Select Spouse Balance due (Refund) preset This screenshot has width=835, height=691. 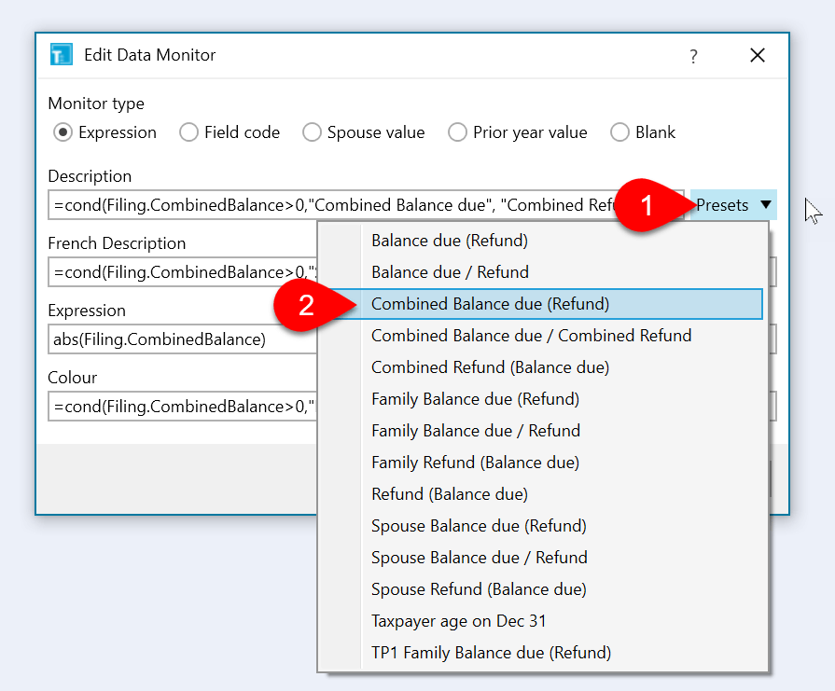tap(543, 526)
